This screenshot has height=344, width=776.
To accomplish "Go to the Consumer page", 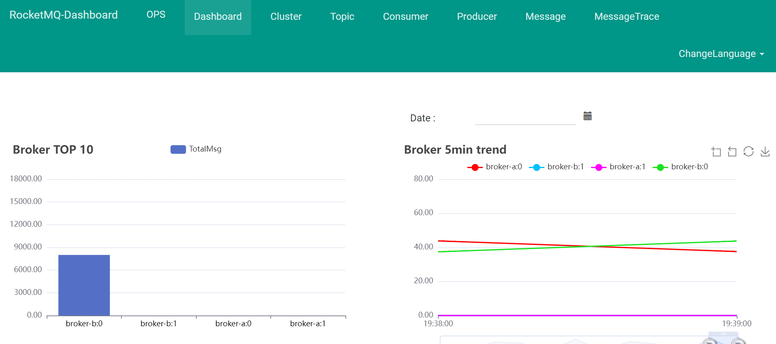I will 405,17.
